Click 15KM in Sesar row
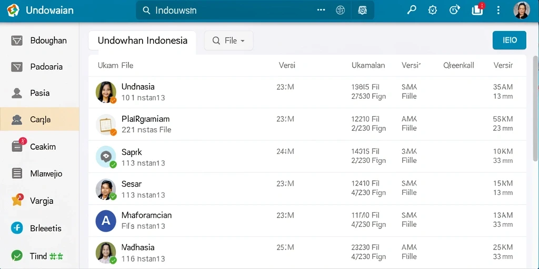The height and width of the screenshot is (269, 539). point(503,183)
